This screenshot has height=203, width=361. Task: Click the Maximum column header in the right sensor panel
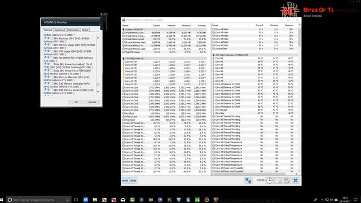(x=289, y=25)
